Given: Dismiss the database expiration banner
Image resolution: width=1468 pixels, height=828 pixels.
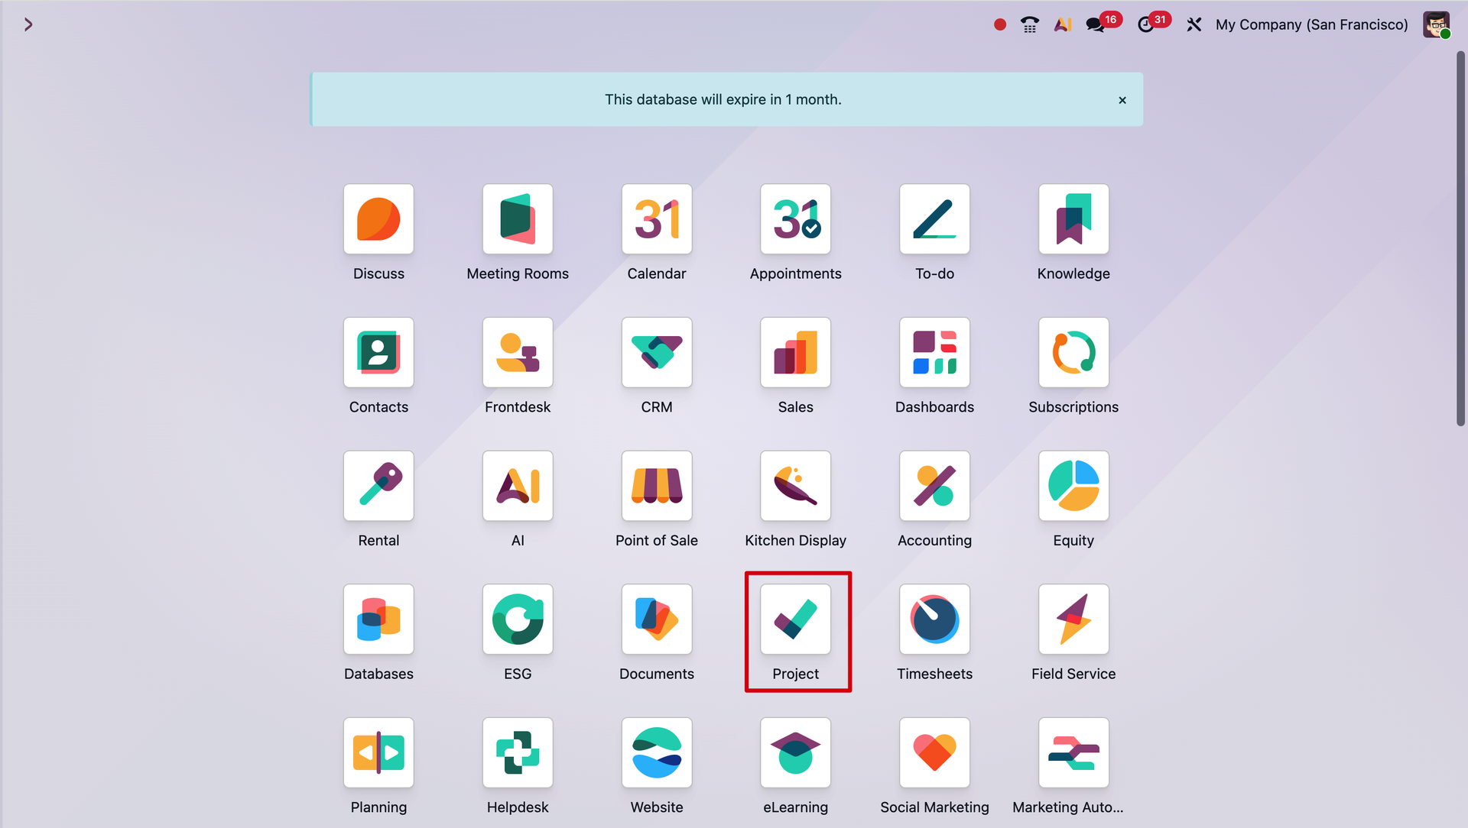Looking at the screenshot, I should (x=1122, y=100).
